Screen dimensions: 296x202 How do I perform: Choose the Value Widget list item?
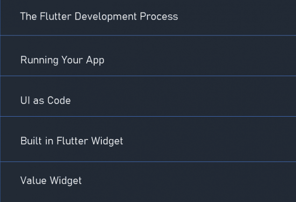click(51, 181)
